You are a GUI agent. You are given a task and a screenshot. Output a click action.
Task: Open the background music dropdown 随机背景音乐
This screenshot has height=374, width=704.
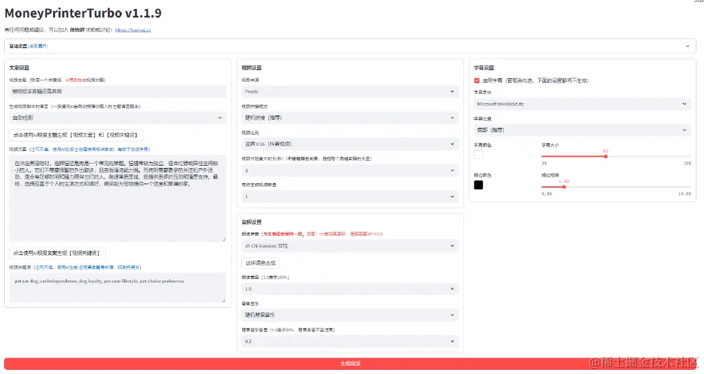click(350, 315)
